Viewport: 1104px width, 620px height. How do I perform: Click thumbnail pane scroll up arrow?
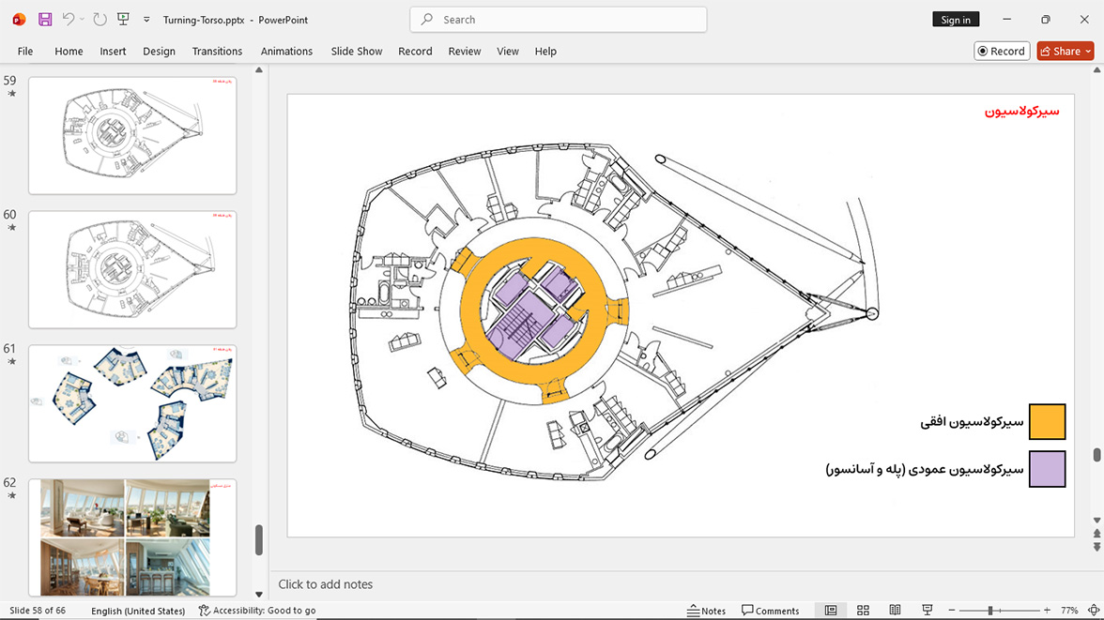259,70
